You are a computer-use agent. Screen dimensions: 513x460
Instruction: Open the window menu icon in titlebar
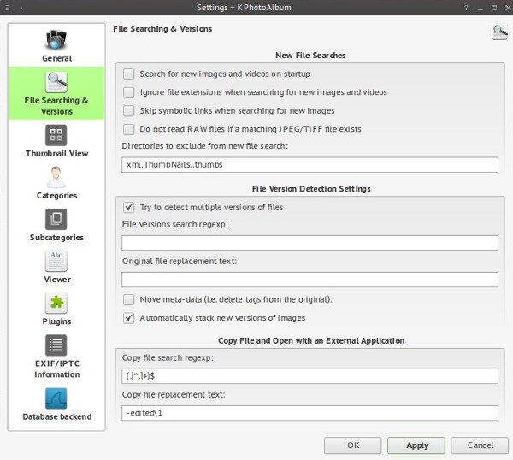pos(8,8)
